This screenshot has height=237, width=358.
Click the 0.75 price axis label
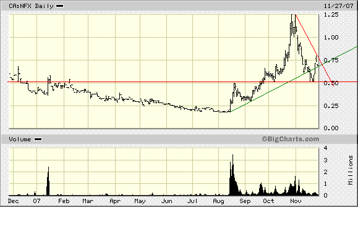pyautogui.click(x=331, y=60)
